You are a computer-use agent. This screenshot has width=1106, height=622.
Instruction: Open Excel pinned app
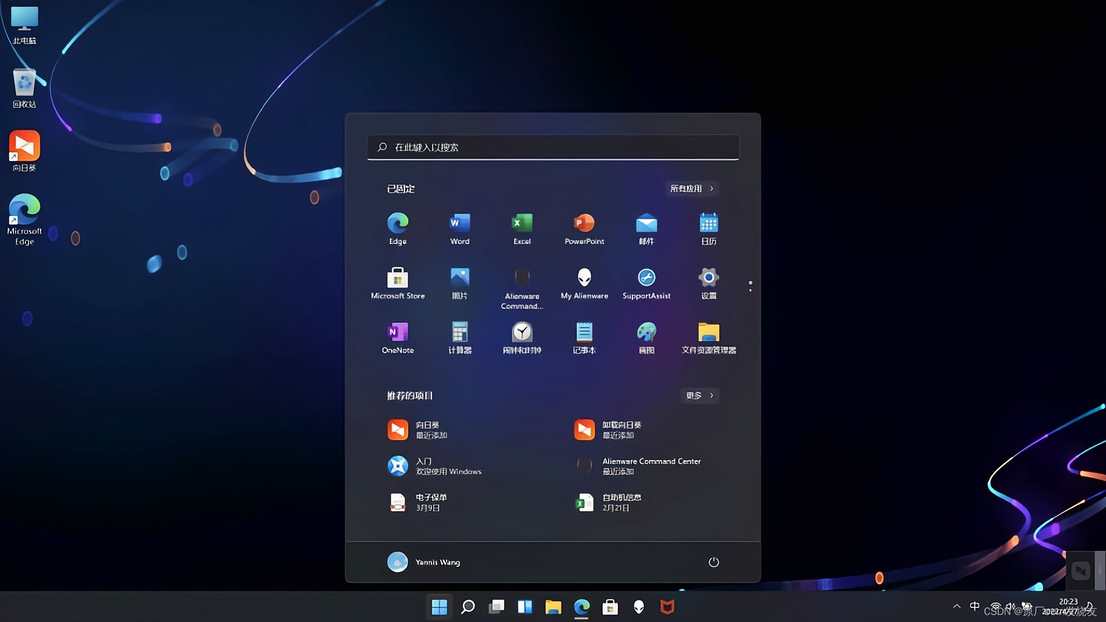(x=522, y=228)
